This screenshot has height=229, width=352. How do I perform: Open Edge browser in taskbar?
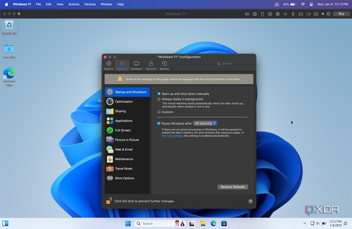pyautogui.click(x=213, y=223)
